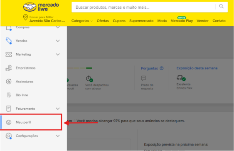
Task: Click the Bio livre icon
Action: pos(9,95)
